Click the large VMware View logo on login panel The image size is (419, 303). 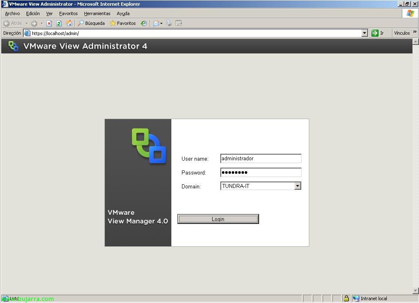[149, 146]
